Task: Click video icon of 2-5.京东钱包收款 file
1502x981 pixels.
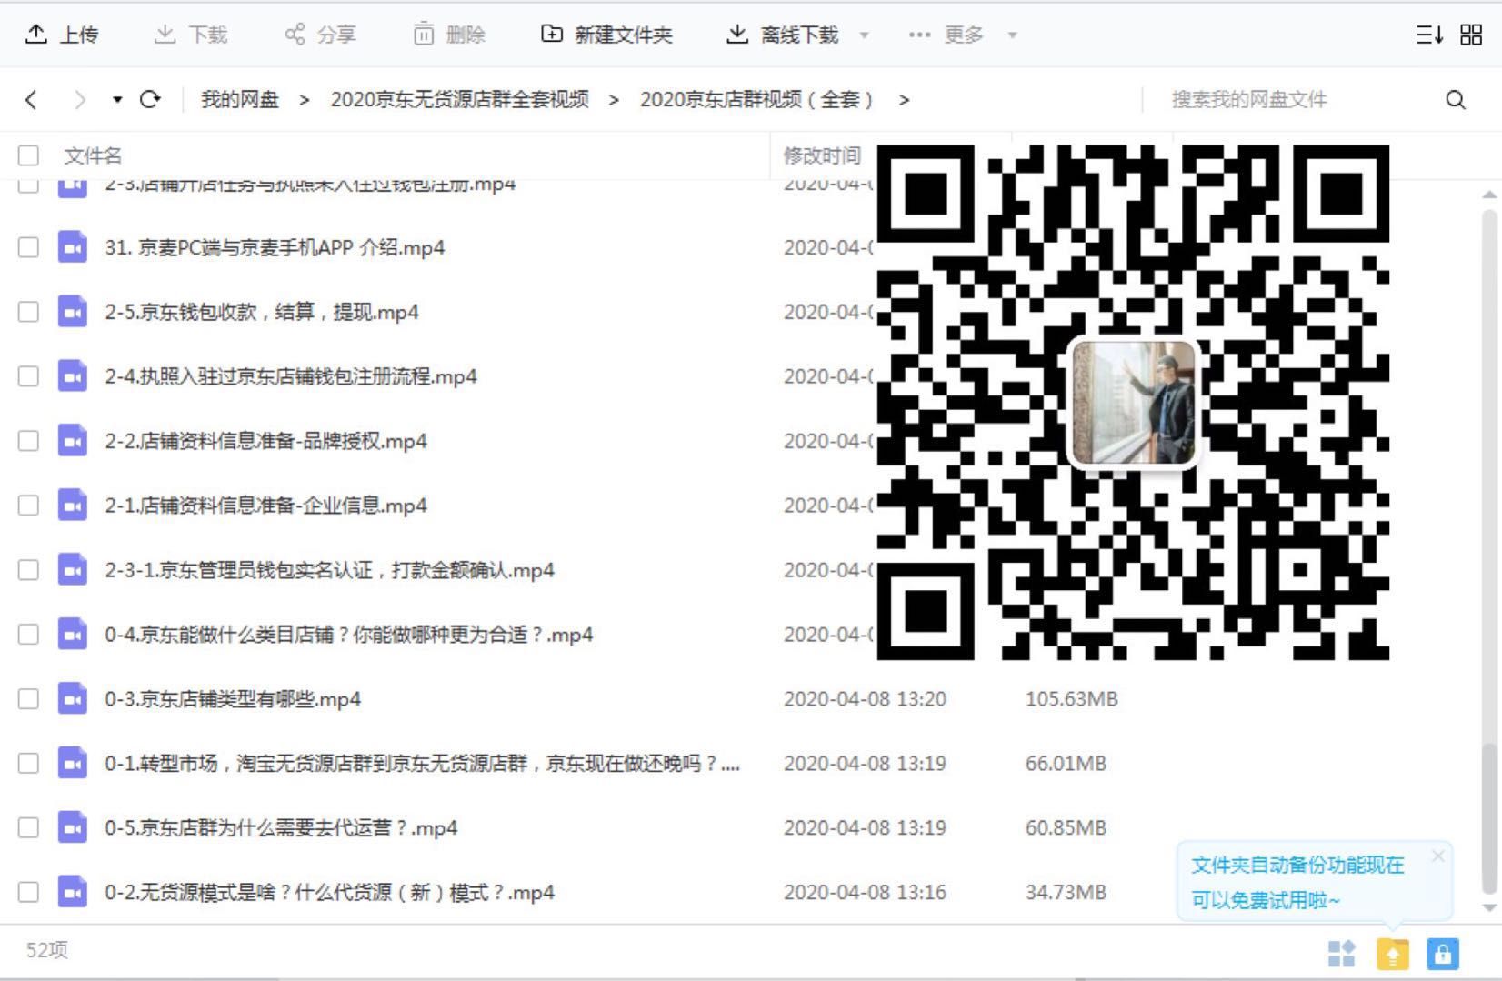Action: pyautogui.click(x=73, y=312)
